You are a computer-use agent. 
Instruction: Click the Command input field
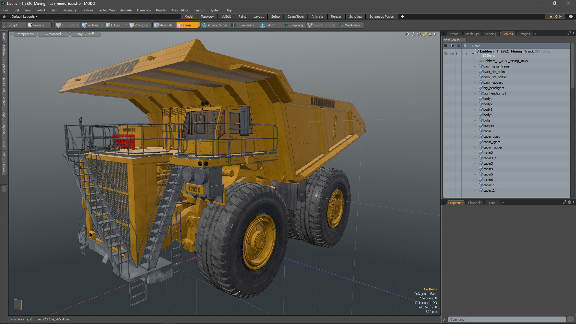tap(506, 319)
